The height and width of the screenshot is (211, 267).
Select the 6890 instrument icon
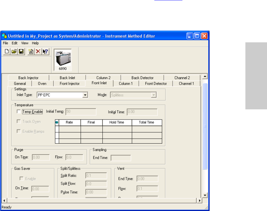point(63,60)
